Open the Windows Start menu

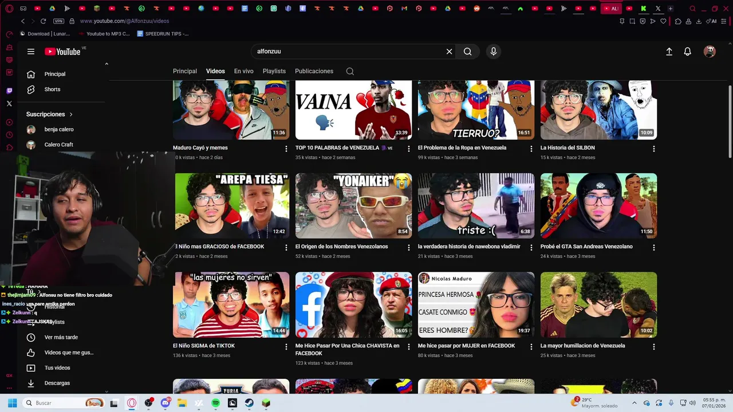12,403
